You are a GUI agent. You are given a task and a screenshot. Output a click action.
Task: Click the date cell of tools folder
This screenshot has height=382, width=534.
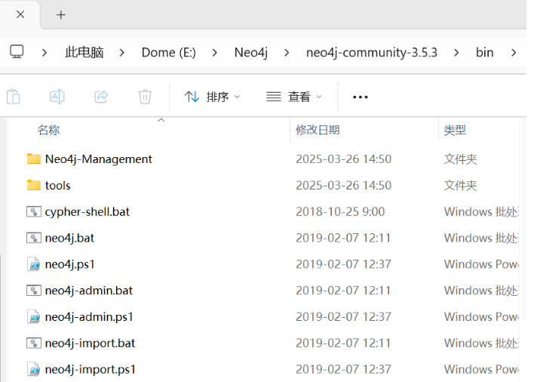(343, 186)
